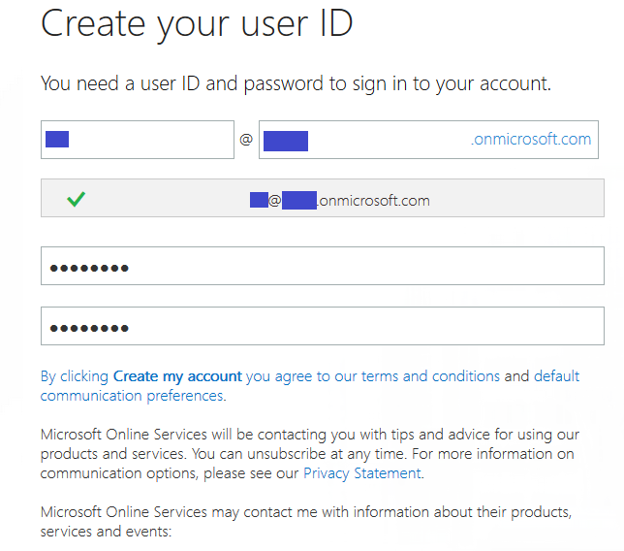Click the "By clicking" agreement text

(x=76, y=376)
